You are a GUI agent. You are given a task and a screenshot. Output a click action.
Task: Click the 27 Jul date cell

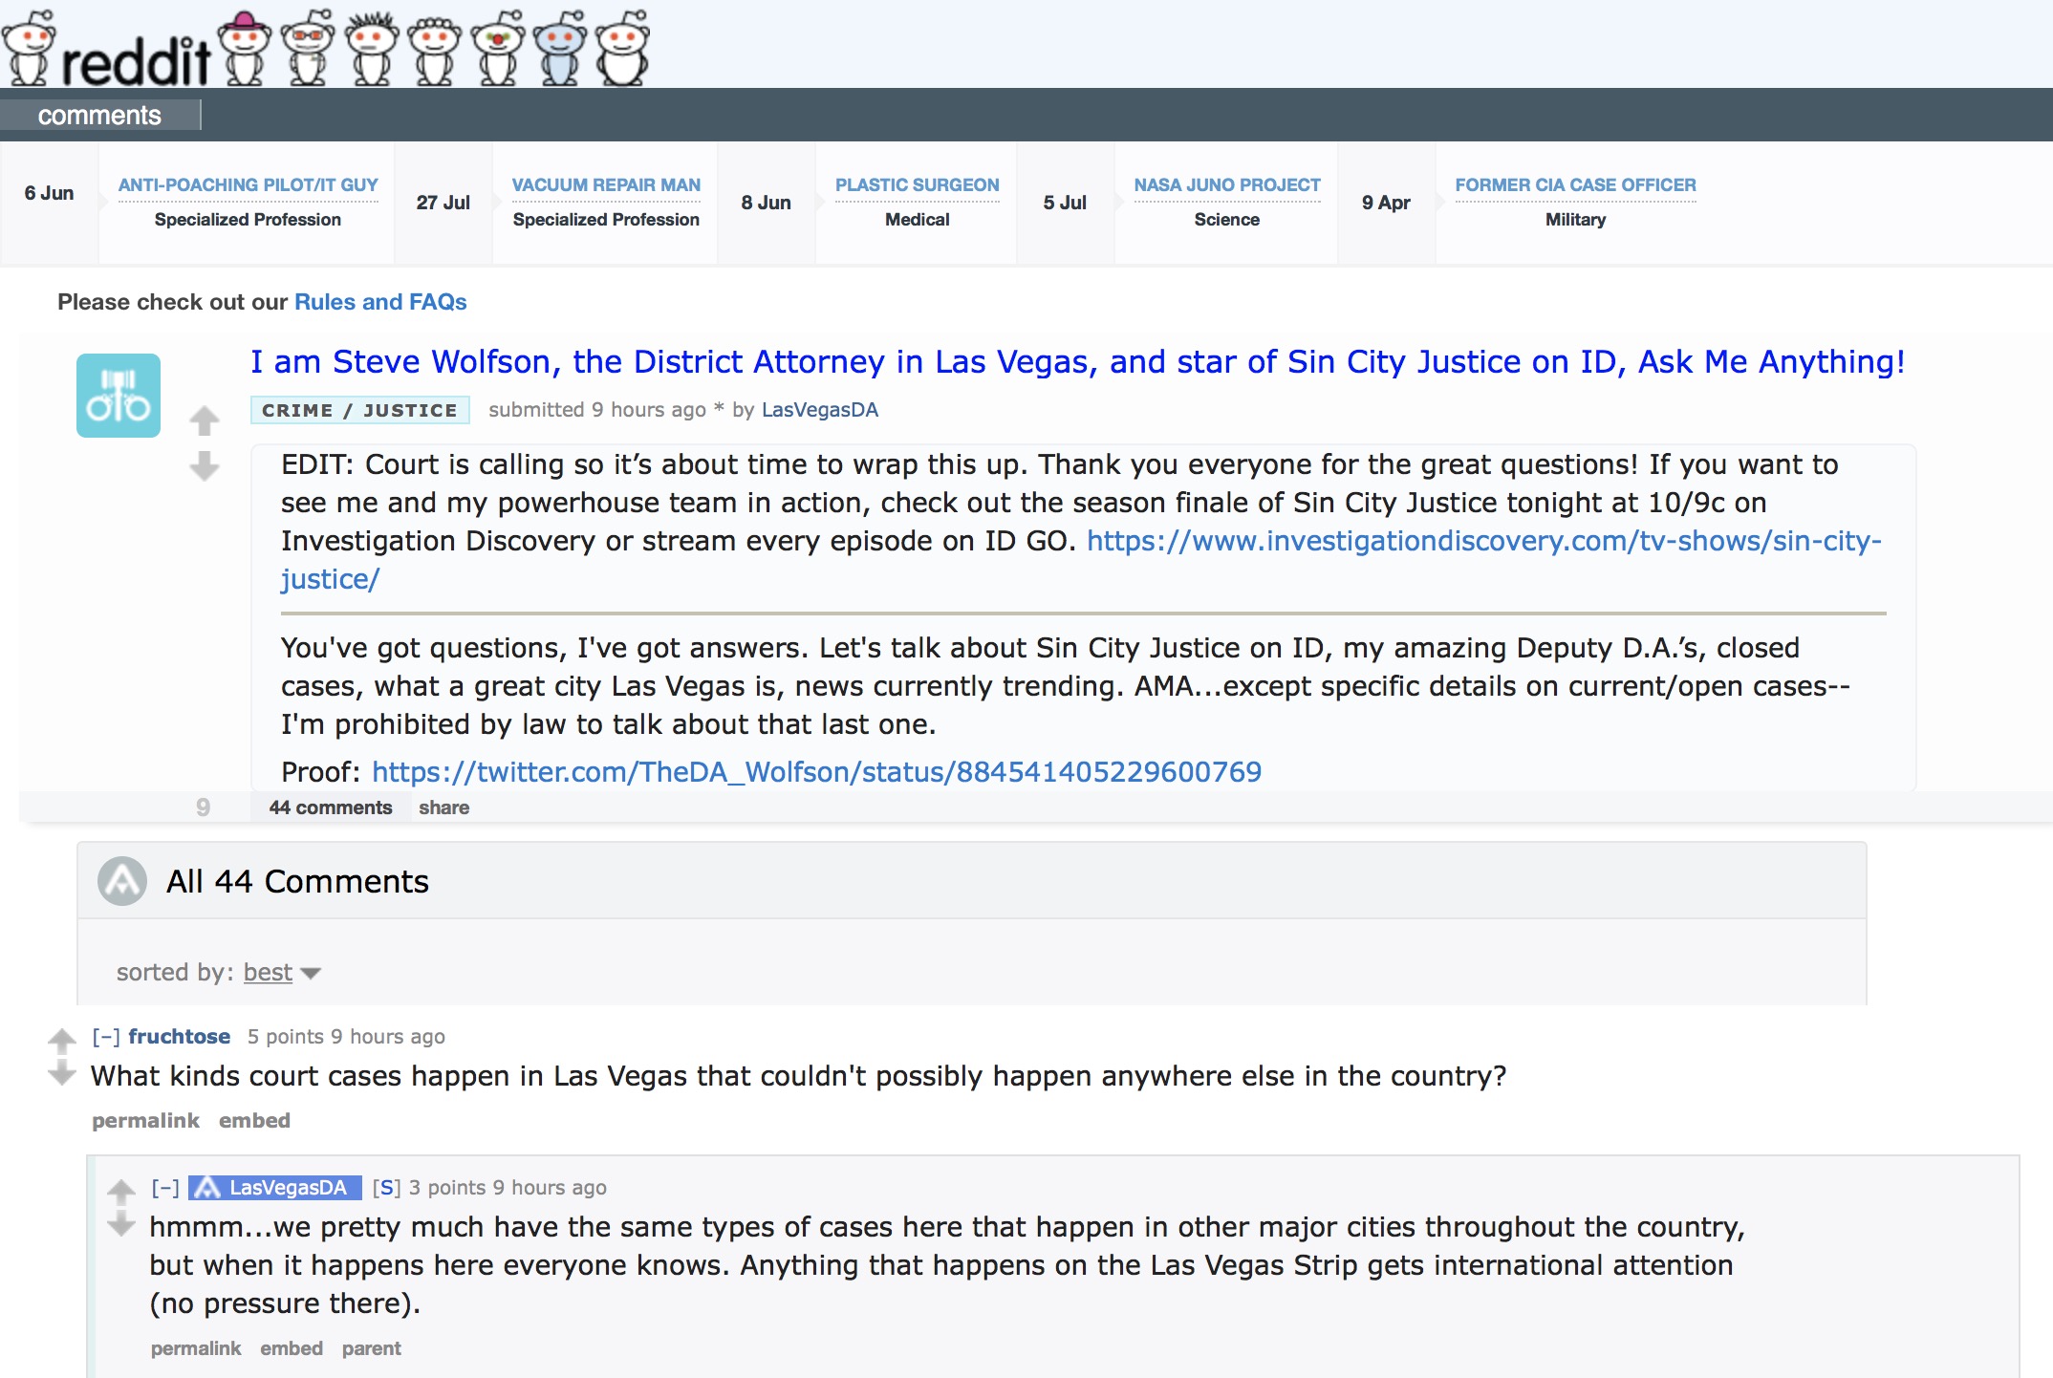coord(443,203)
